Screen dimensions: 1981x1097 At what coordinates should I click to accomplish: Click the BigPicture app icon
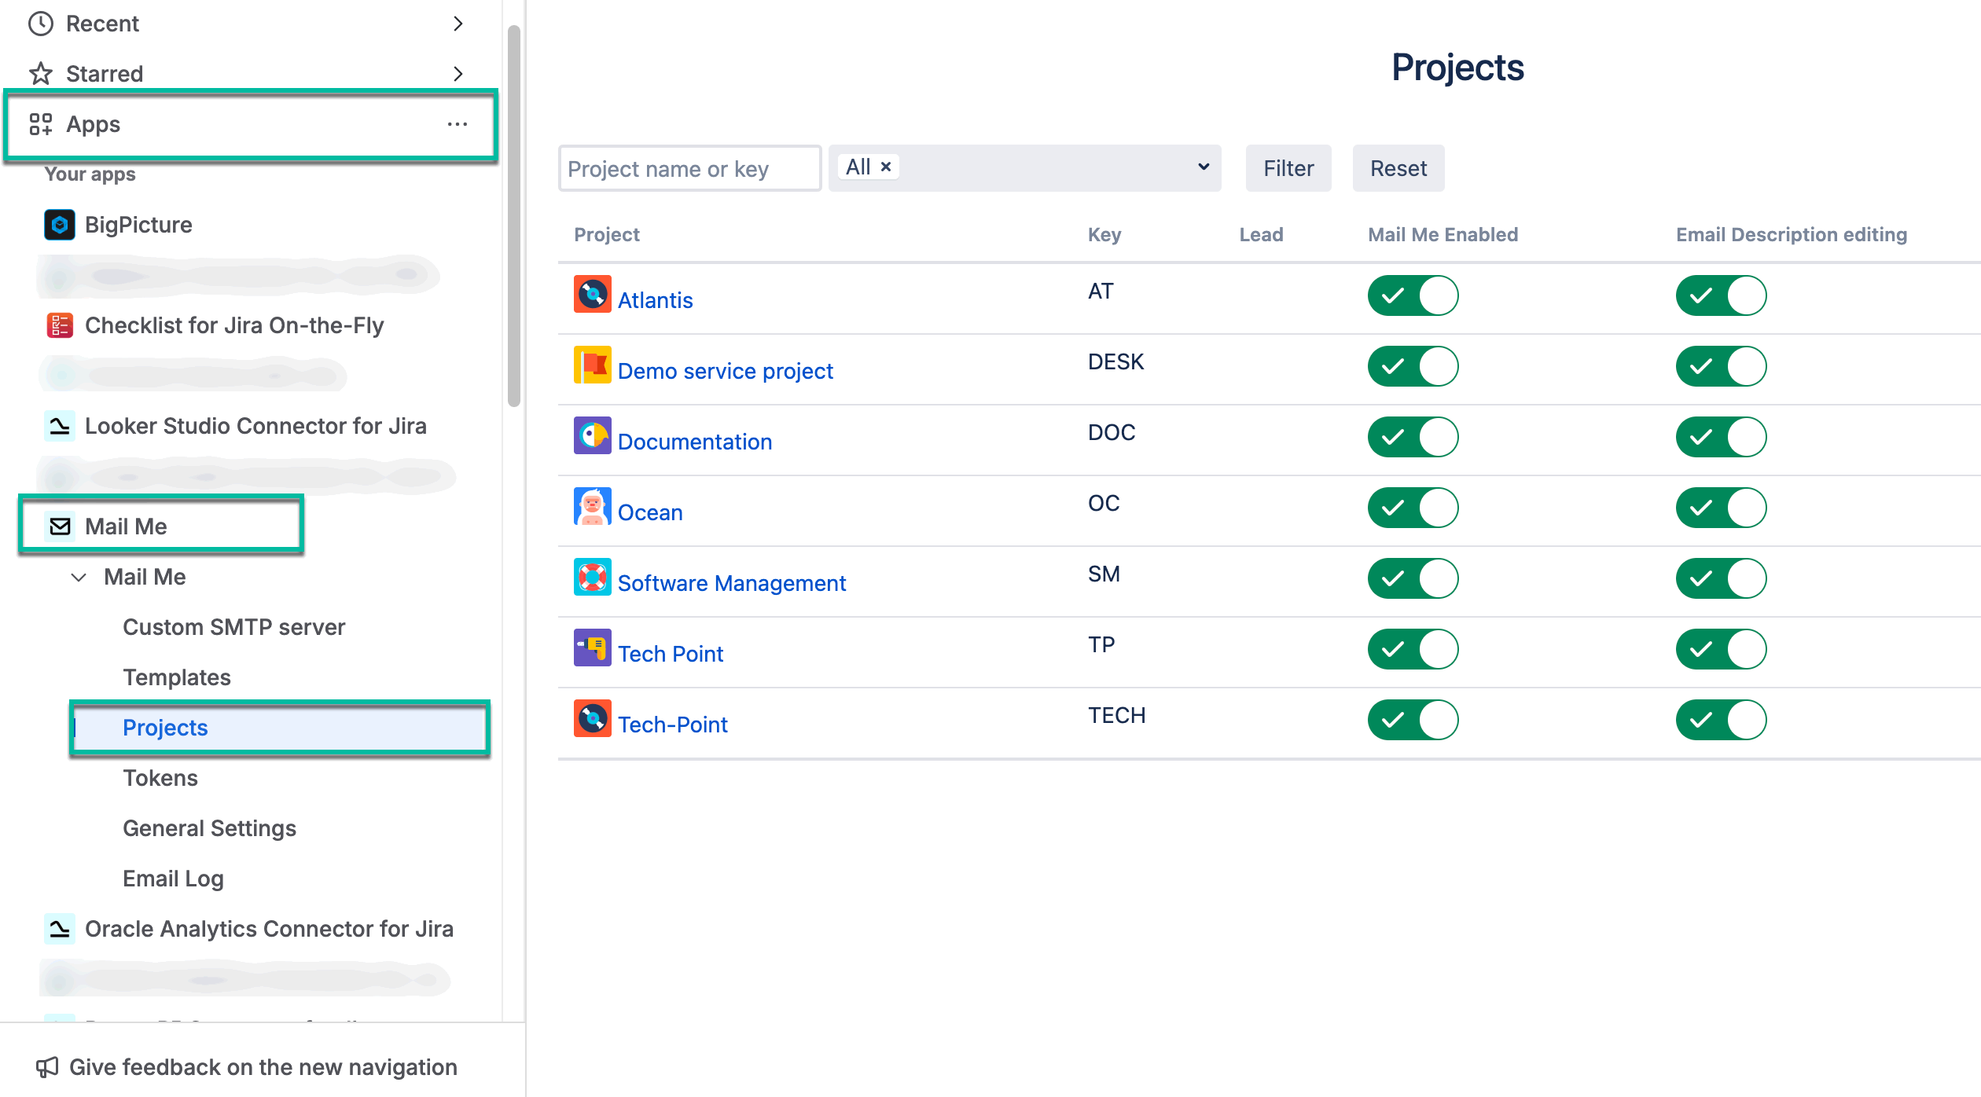pyautogui.click(x=60, y=225)
